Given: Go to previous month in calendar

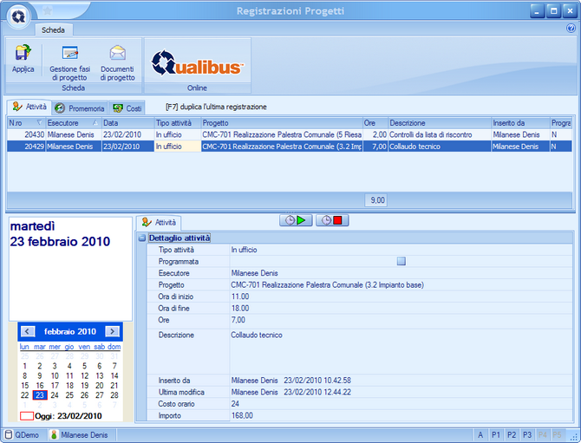Looking at the screenshot, I should coord(28,331).
